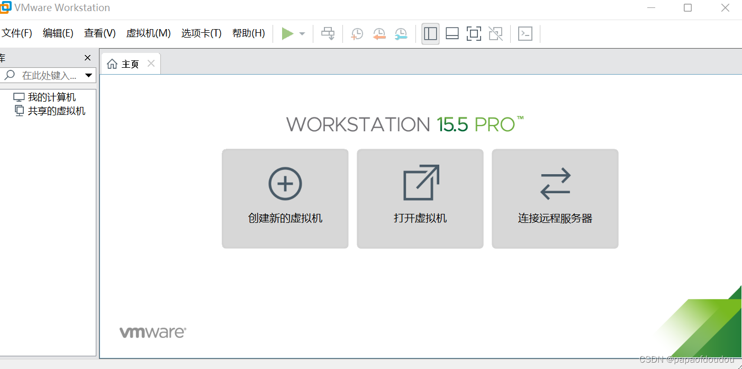Click the 创建新的虚拟机 button
This screenshot has height=369, width=742.
[285, 199]
